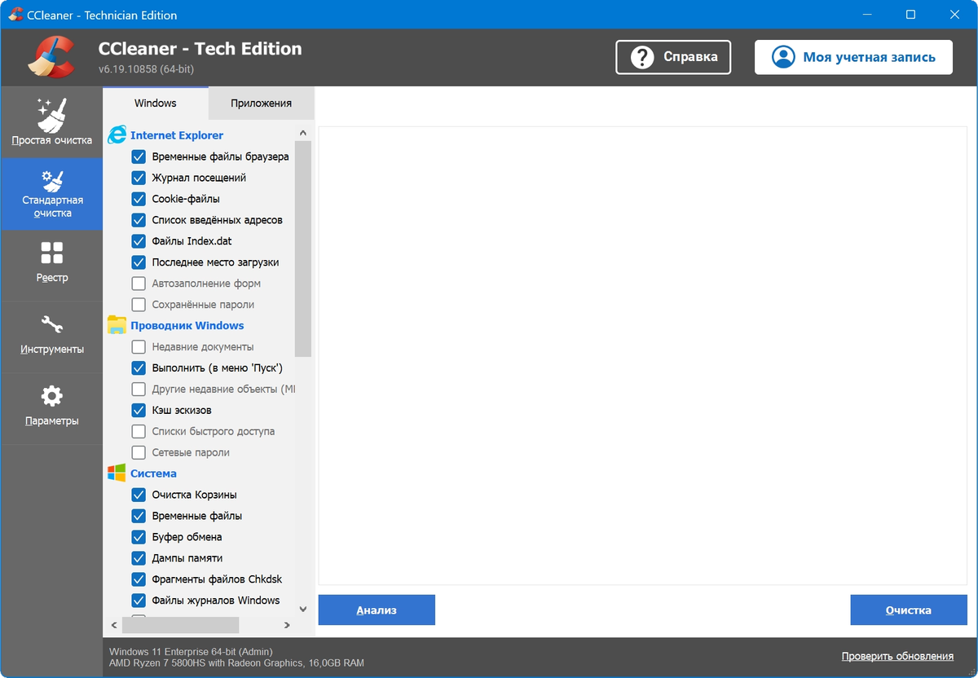Enable Автозаполнение форм checkbox
Screen dimensions: 978x678
[x=139, y=284]
